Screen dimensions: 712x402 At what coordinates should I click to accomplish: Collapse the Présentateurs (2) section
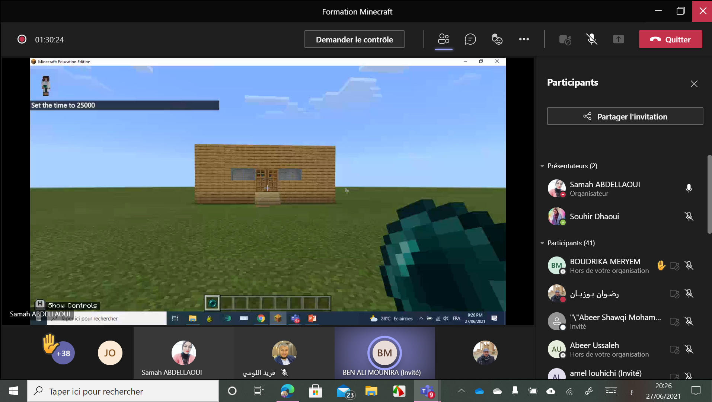[542, 166]
